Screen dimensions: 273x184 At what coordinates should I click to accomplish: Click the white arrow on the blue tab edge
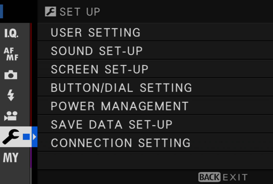[34, 137]
